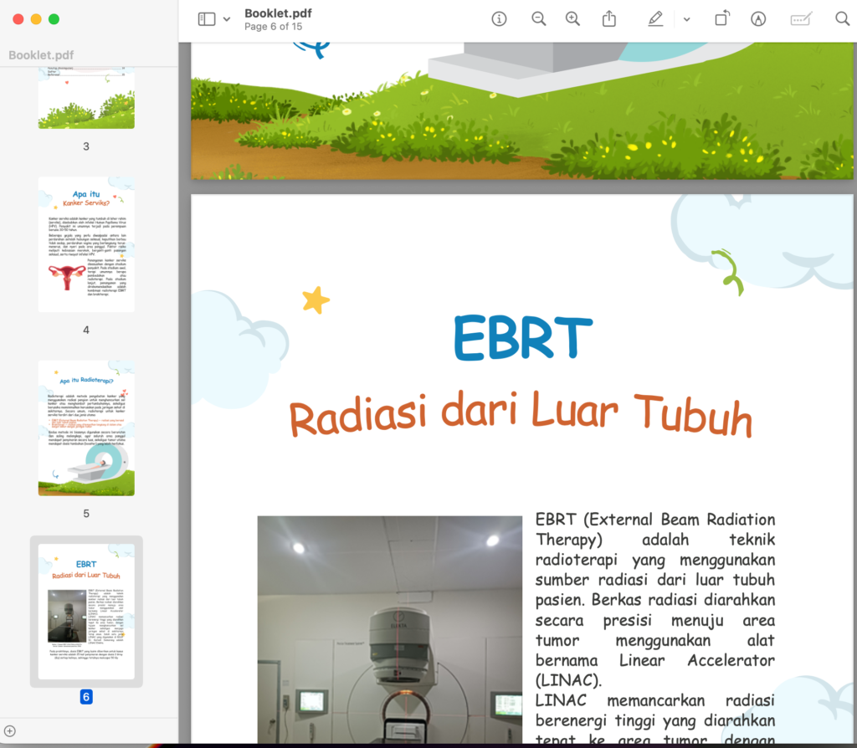Image resolution: width=857 pixels, height=748 pixels.
Task: Toggle the sidebar view button
Action: pyautogui.click(x=207, y=19)
